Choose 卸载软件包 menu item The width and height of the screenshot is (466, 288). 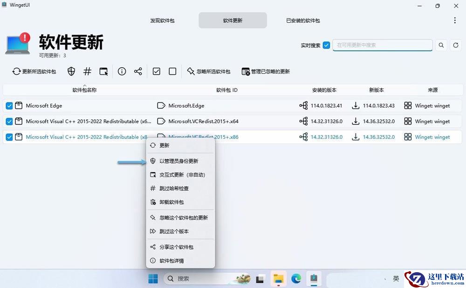point(180,202)
